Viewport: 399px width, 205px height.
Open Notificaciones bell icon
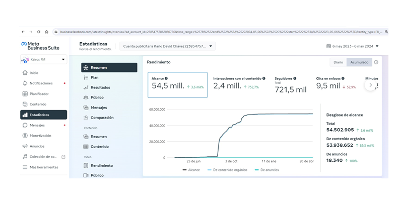click(x=25, y=83)
